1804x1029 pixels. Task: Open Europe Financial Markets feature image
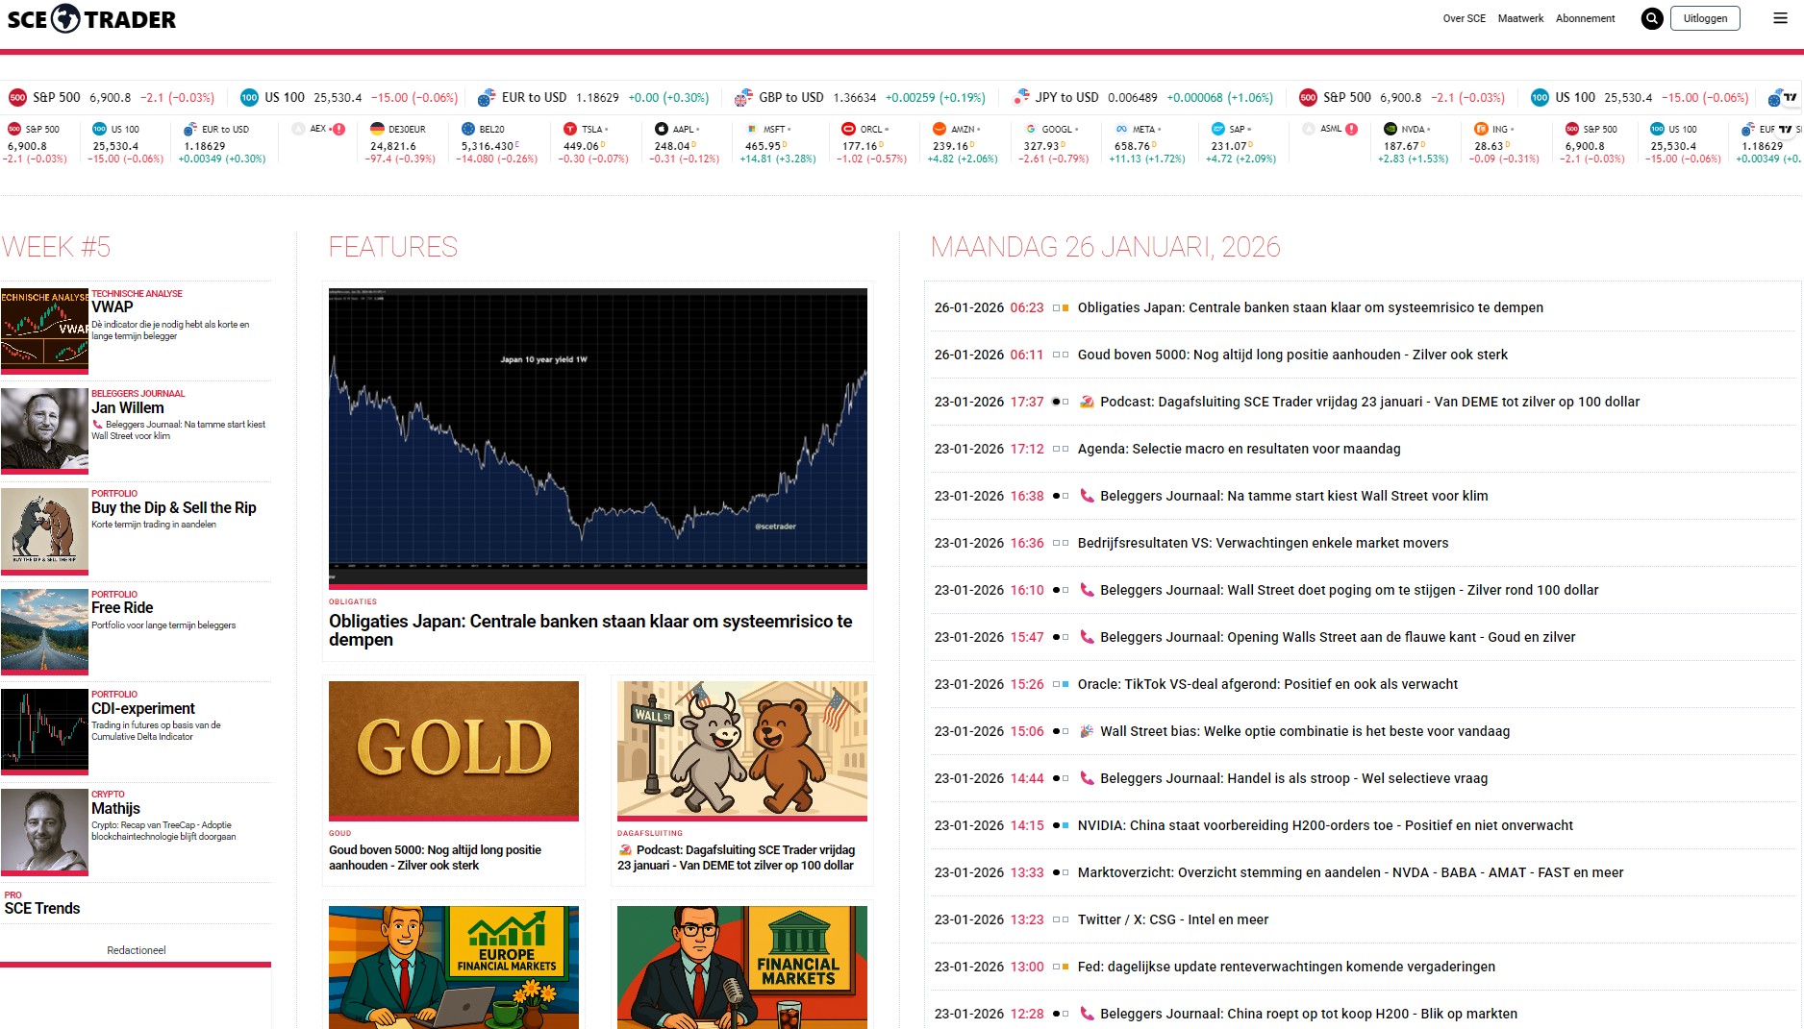click(454, 968)
